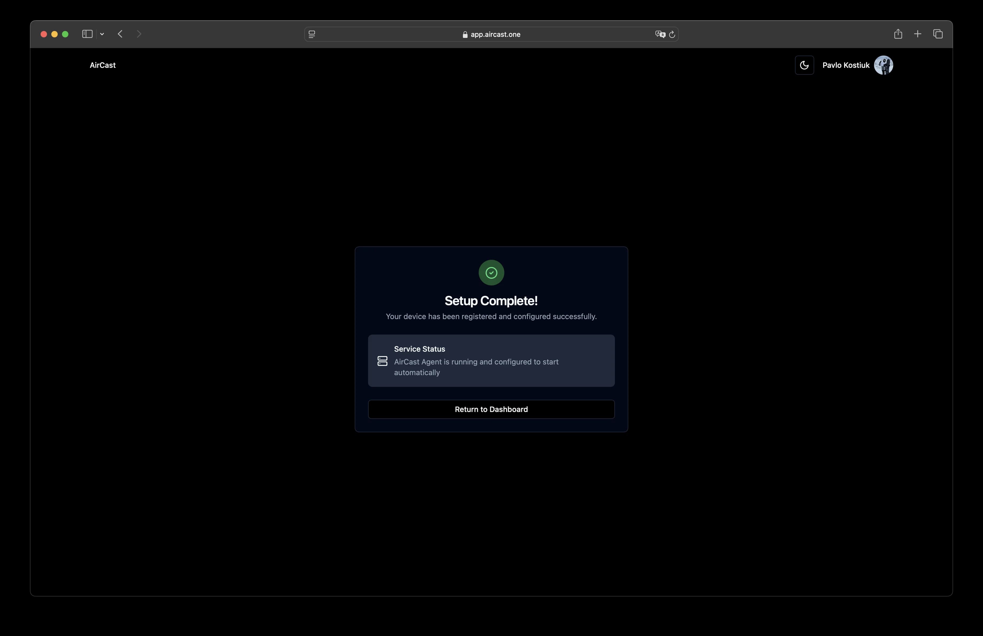Navigate back using the back arrow
This screenshot has width=983, height=636.
120,34
